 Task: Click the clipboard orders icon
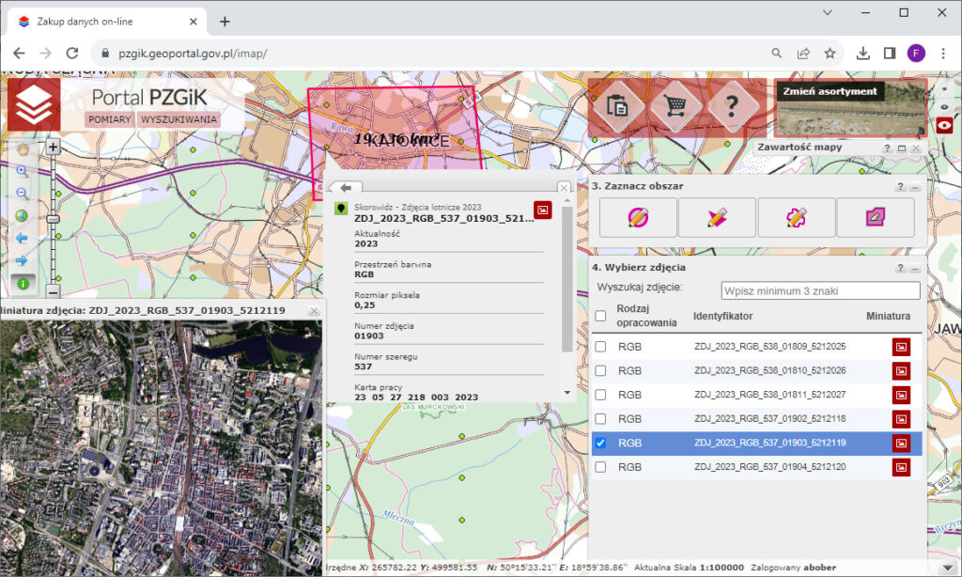click(617, 105)
